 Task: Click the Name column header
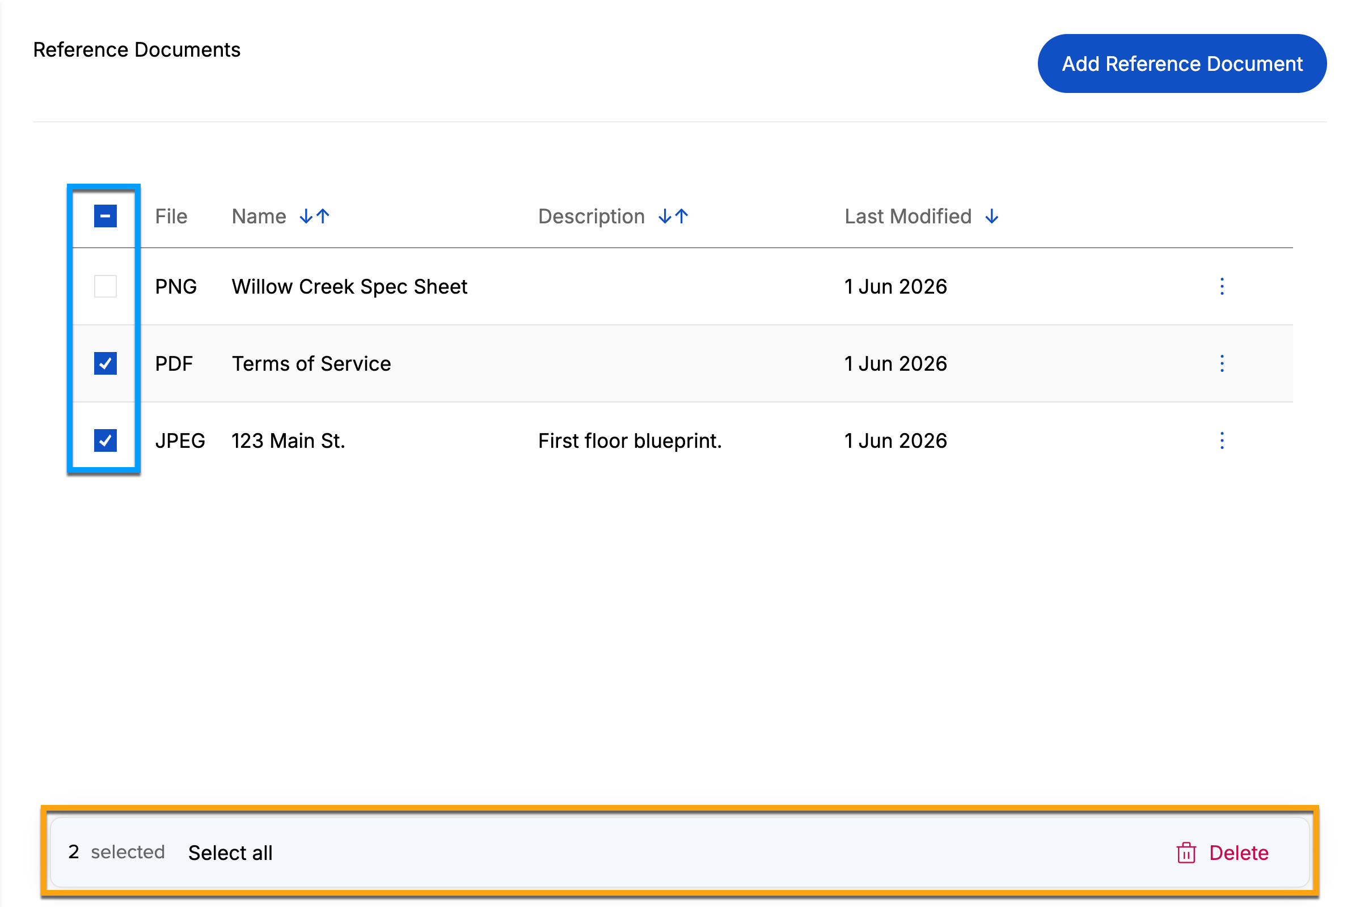(259, 217)
